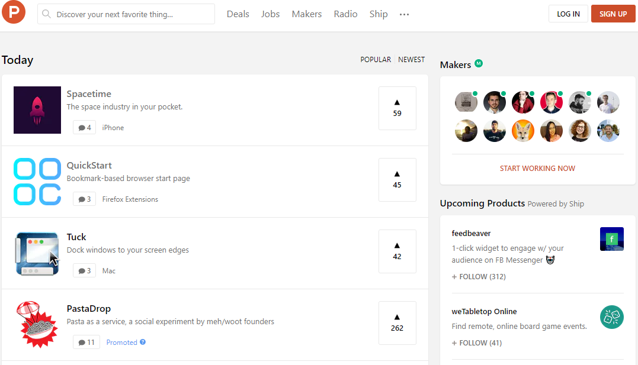Open the fox maker avatar
Image resolution: width=638 pixels, height=365 pixels.
coord(523,131)
